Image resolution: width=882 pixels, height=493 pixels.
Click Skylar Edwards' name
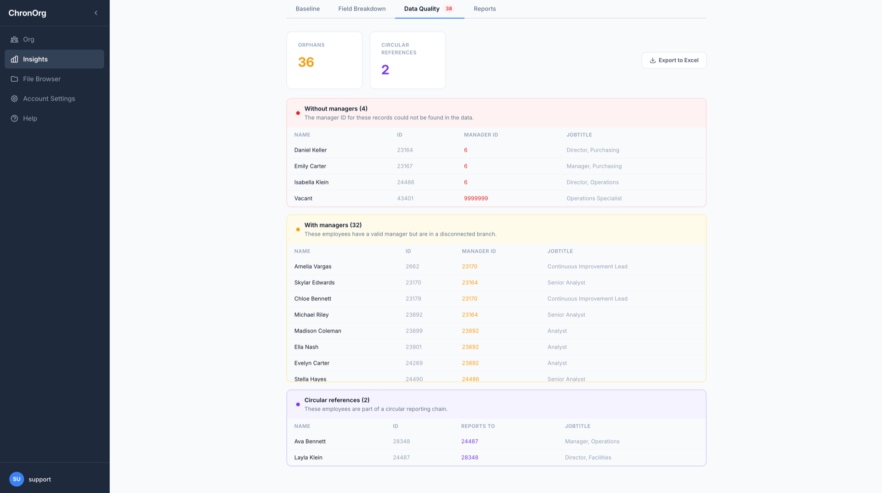pos(314,282)
